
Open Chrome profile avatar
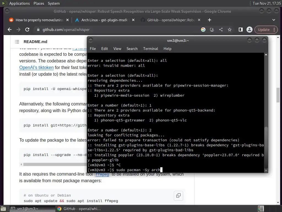[x=250, y=30]
